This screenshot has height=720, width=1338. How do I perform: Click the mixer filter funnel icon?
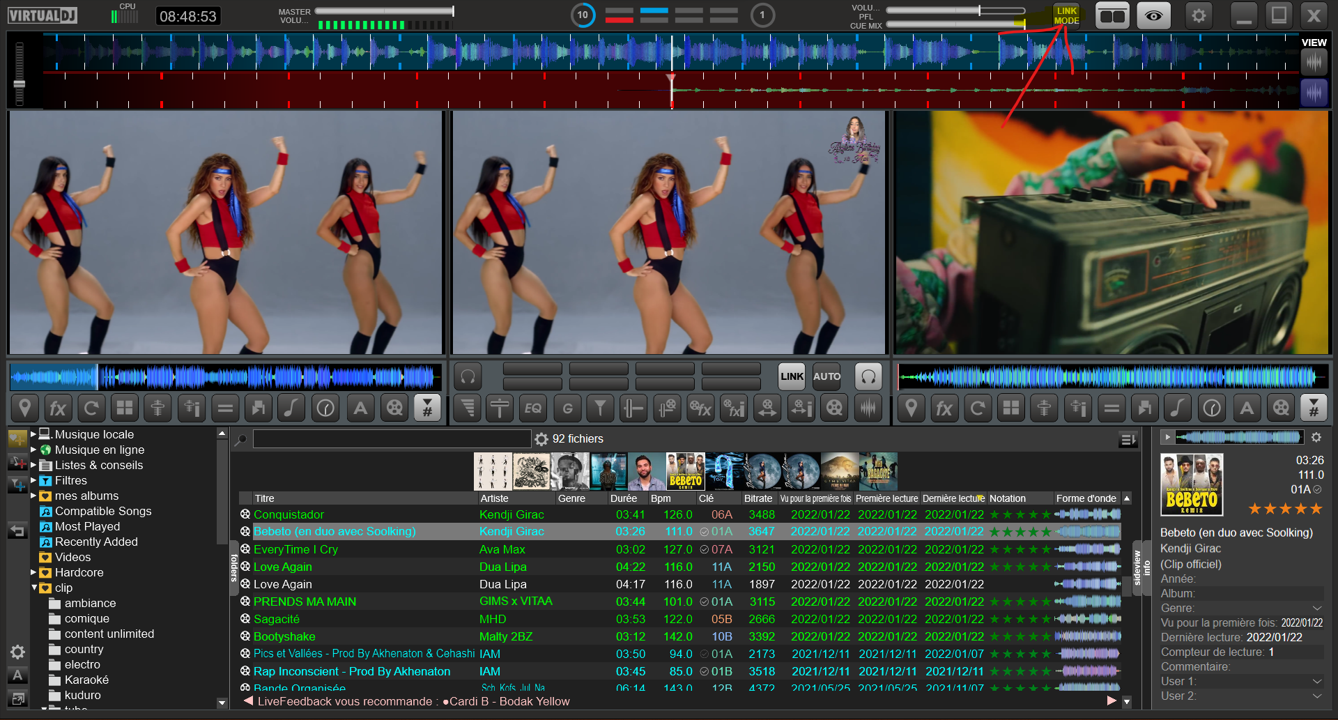600,408
